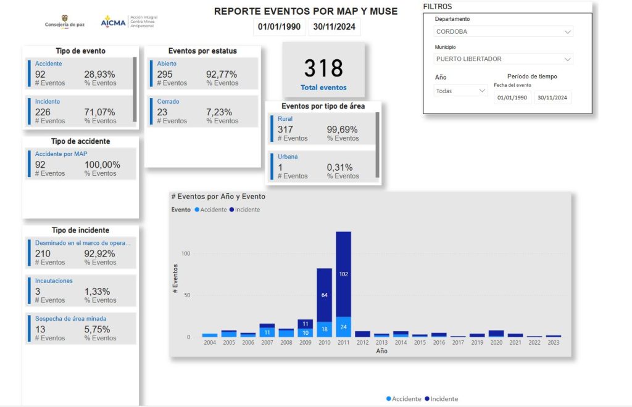
Task: Select the Abierto status card
Action: point(202,73)
